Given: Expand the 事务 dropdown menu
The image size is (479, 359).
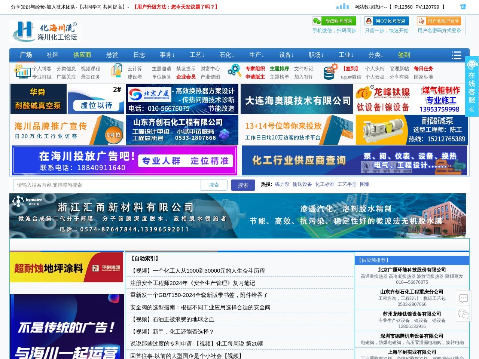Looking at the screenshot, I should click(167, 55).
